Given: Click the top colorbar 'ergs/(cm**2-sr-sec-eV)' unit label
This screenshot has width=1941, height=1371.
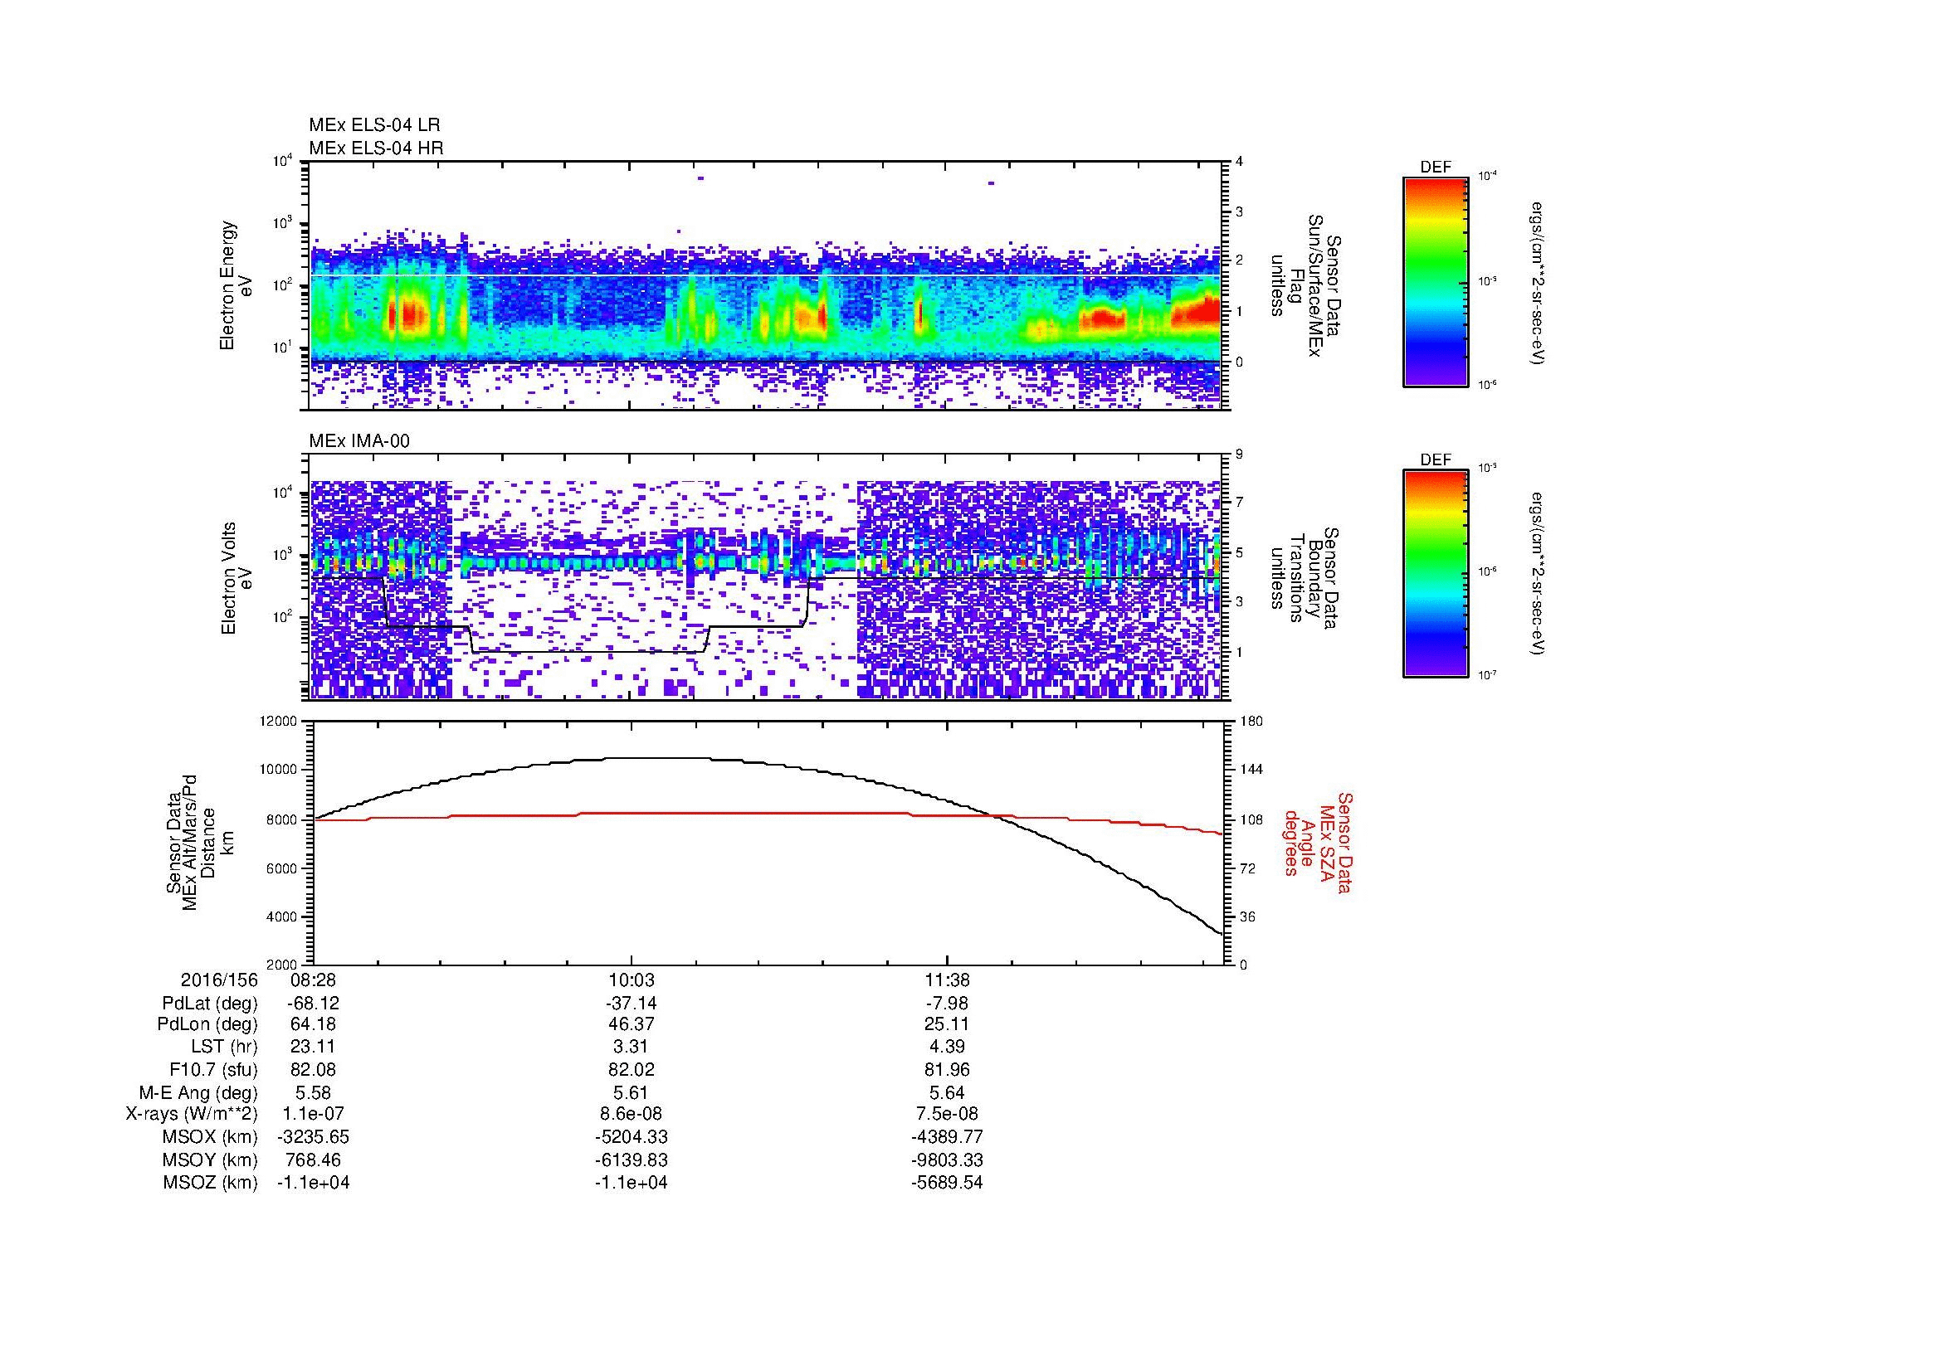Looking at the screenshot, I should (x=1537, y=282).
